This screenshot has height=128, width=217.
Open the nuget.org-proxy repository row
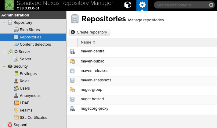click(142, 109)
